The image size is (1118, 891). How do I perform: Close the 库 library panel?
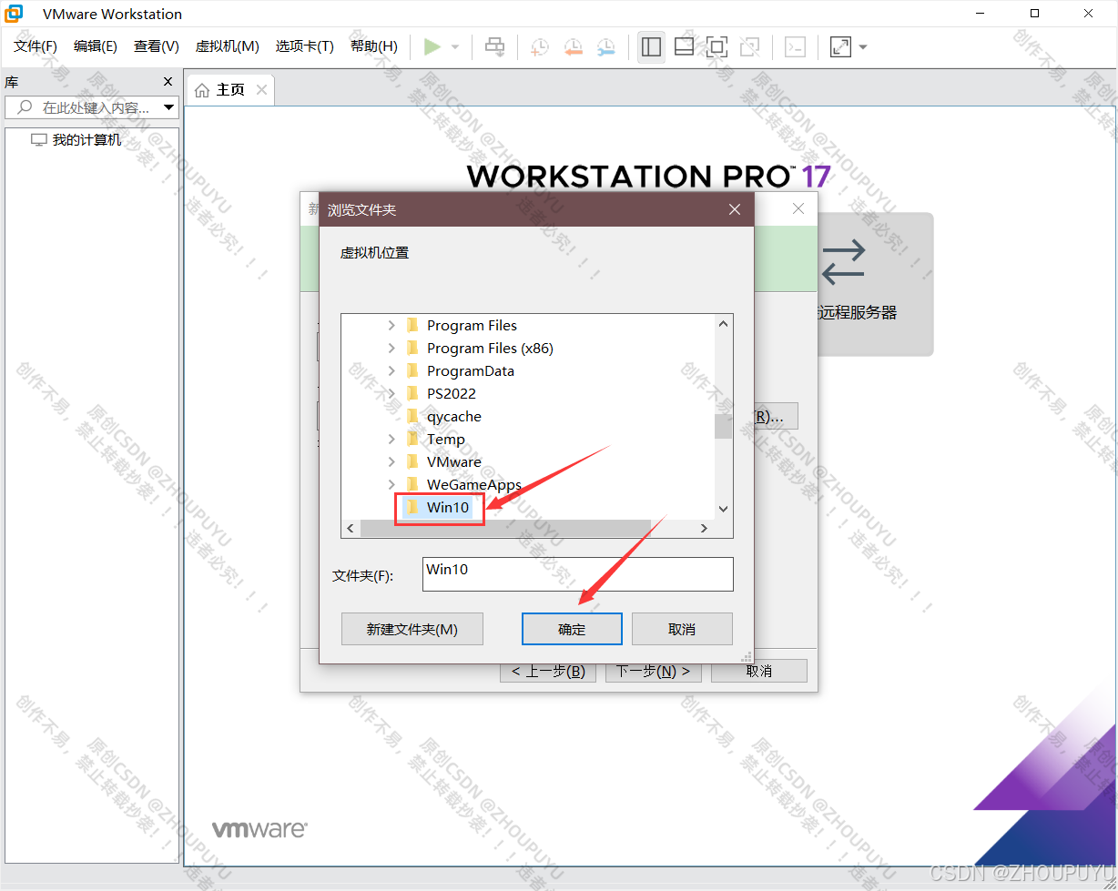(x=168, y=82)
